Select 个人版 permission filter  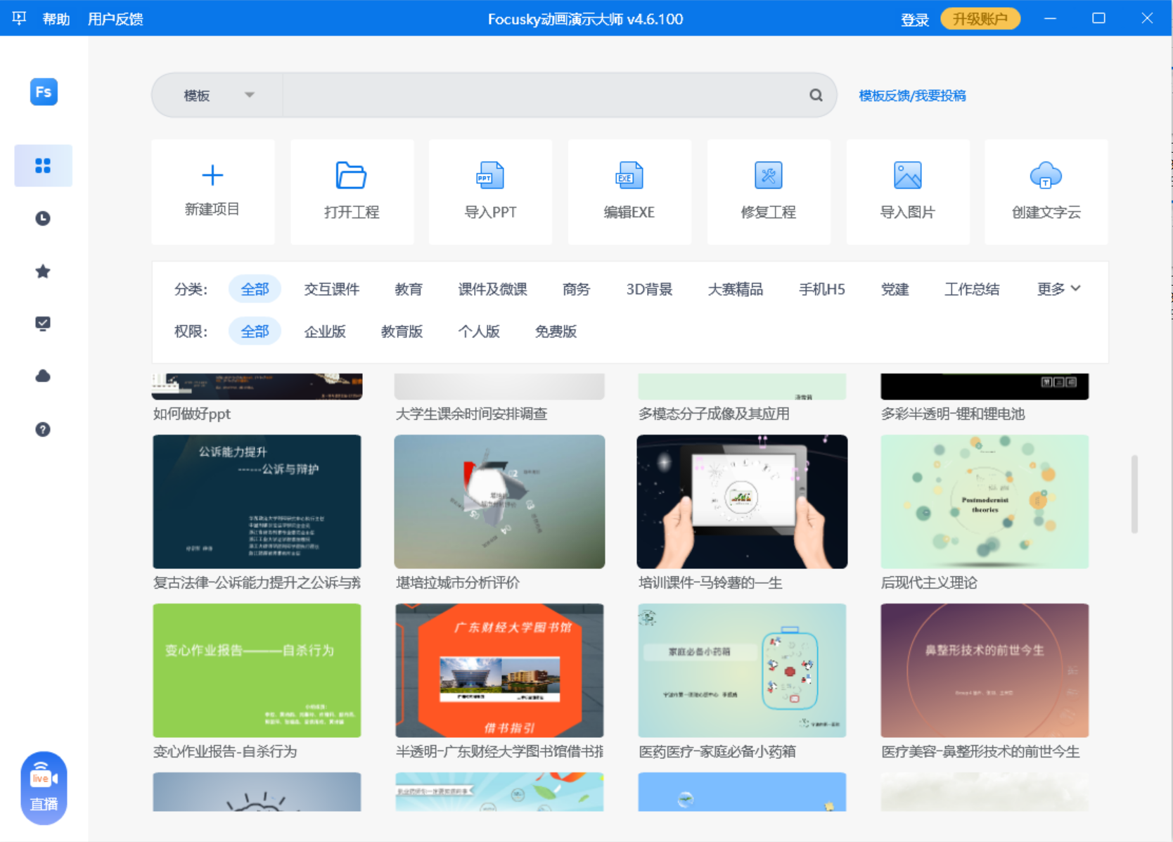click(479, 331)
